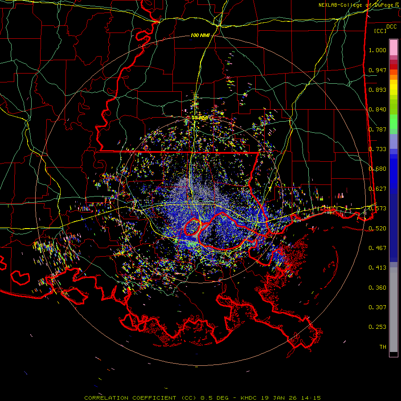Click the TH threshold legend label
Viewport: 401px width, 401px height.
click(383, 347)
